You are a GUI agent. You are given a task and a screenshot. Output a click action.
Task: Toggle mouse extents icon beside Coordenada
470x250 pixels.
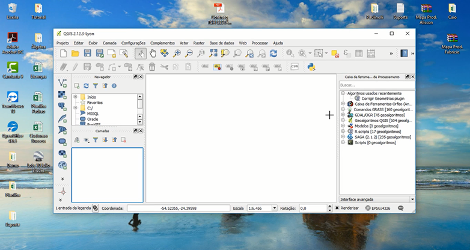pos(96,208)
